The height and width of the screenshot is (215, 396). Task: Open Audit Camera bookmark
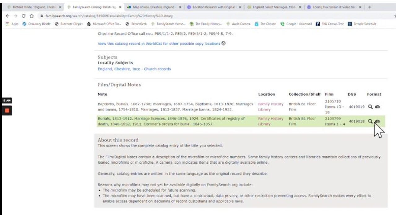238,24
